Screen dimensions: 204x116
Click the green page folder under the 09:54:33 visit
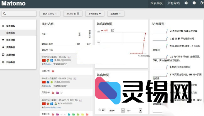(x=74, y=114)
